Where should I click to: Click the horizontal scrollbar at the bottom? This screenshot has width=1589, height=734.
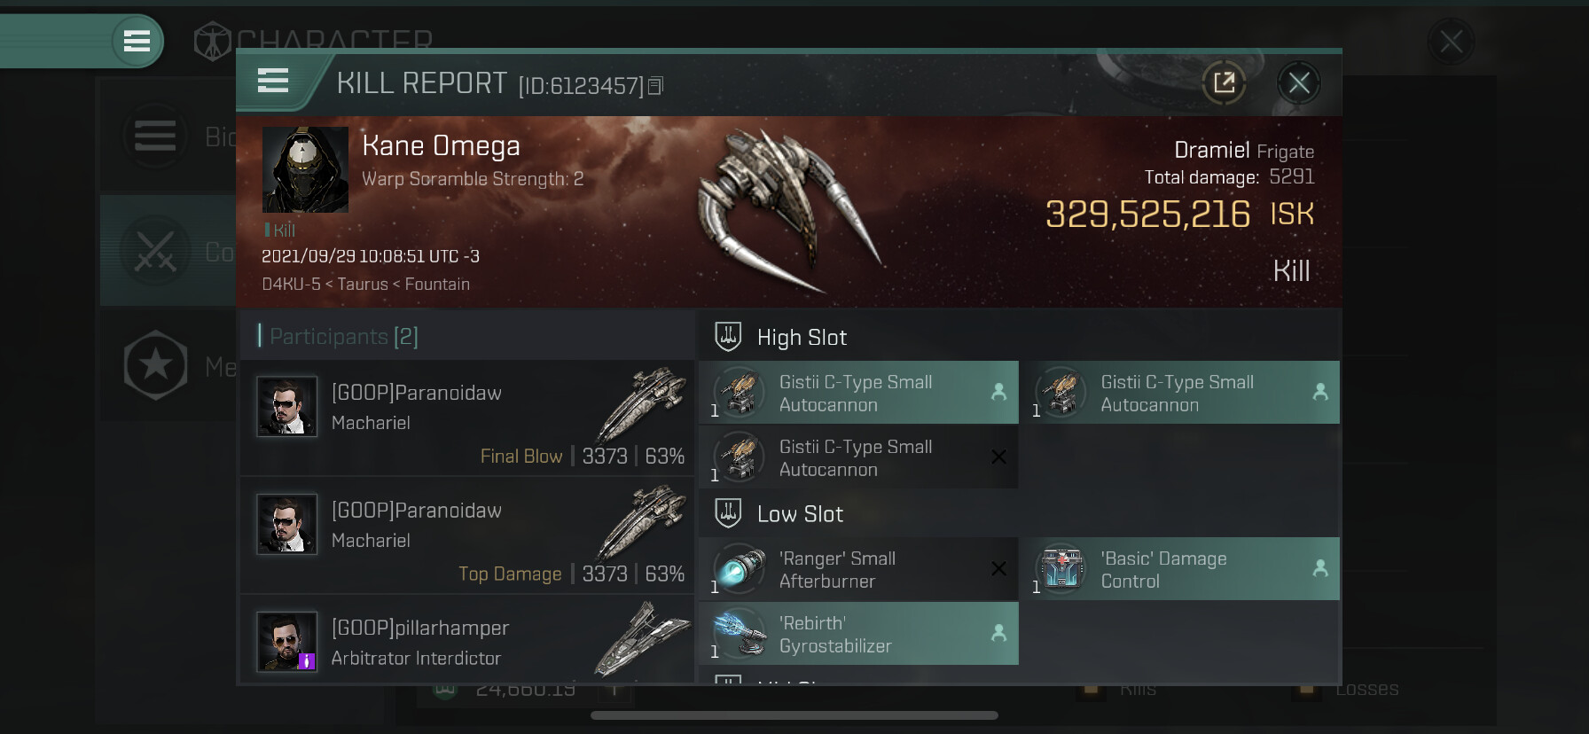pos(794,715)
